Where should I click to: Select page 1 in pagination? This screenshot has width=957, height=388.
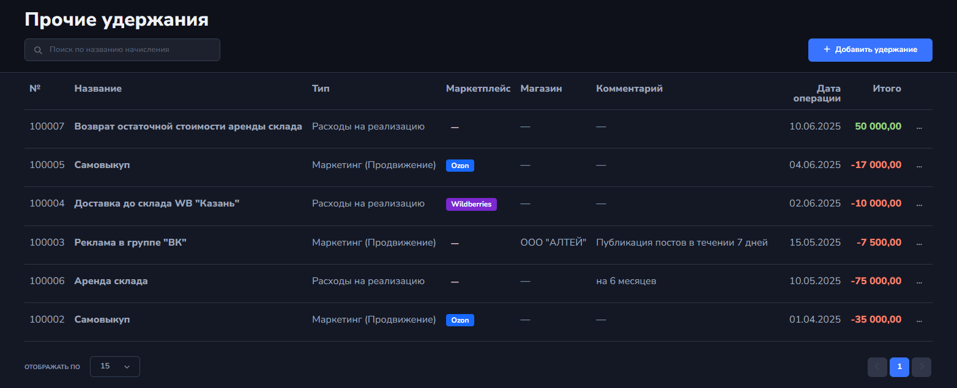point(899,367)
